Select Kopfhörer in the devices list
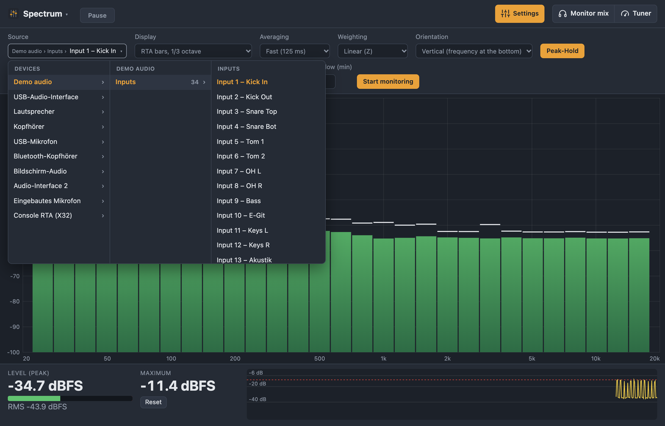The width and height of the screenshot is (665, 426). click(59, 127)
